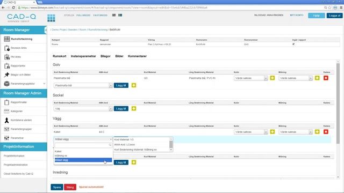Open Golv Kulör Värde saknas dropdown
344x193 pixels.
click(x=251, y=78)
